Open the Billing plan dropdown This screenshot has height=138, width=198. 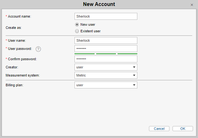click(106, 85)
